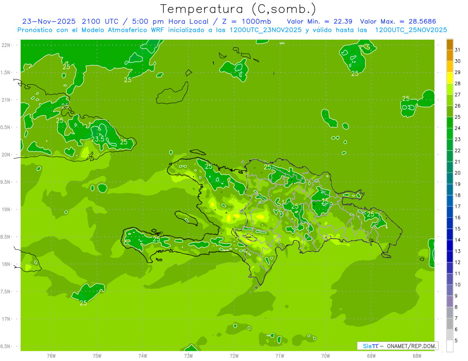468x361 pixels.
Task: Click the "23" value on the colorbar
Action: tap(458, 139)
